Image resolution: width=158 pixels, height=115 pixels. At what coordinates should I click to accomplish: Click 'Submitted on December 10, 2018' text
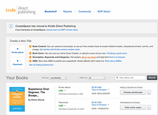(71, 109)
